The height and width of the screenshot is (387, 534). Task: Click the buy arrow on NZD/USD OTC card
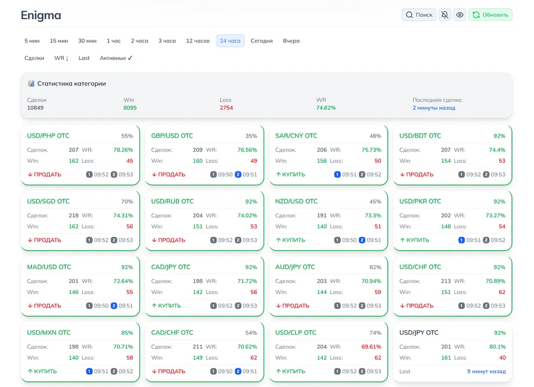coord(278,240)
